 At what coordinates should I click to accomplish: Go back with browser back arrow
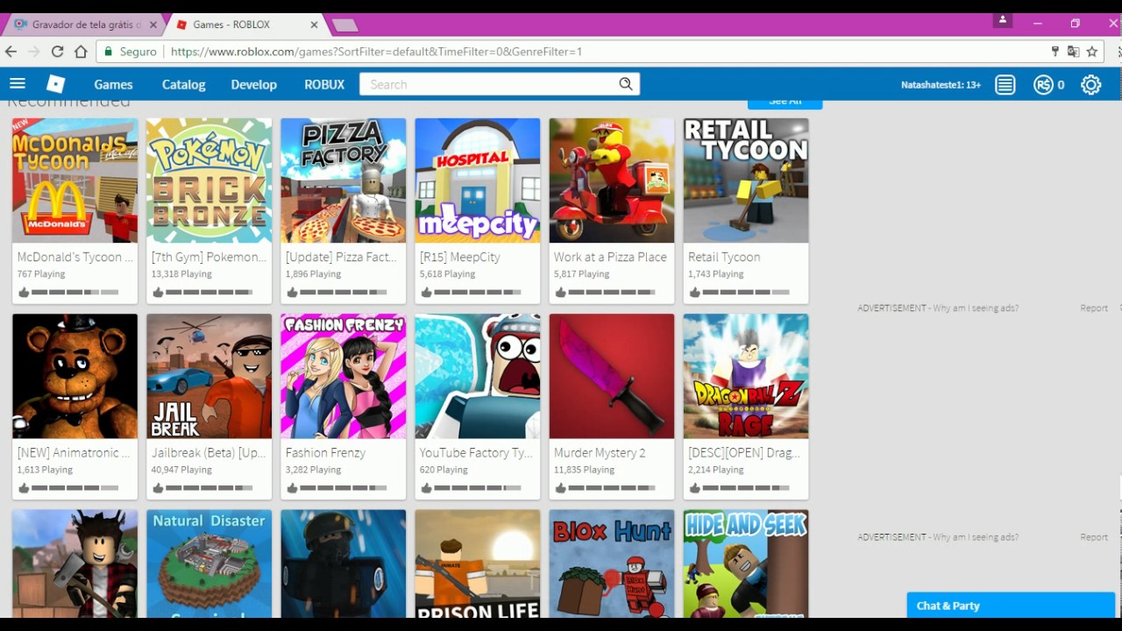pyautogui.click(x=11, y=52)
